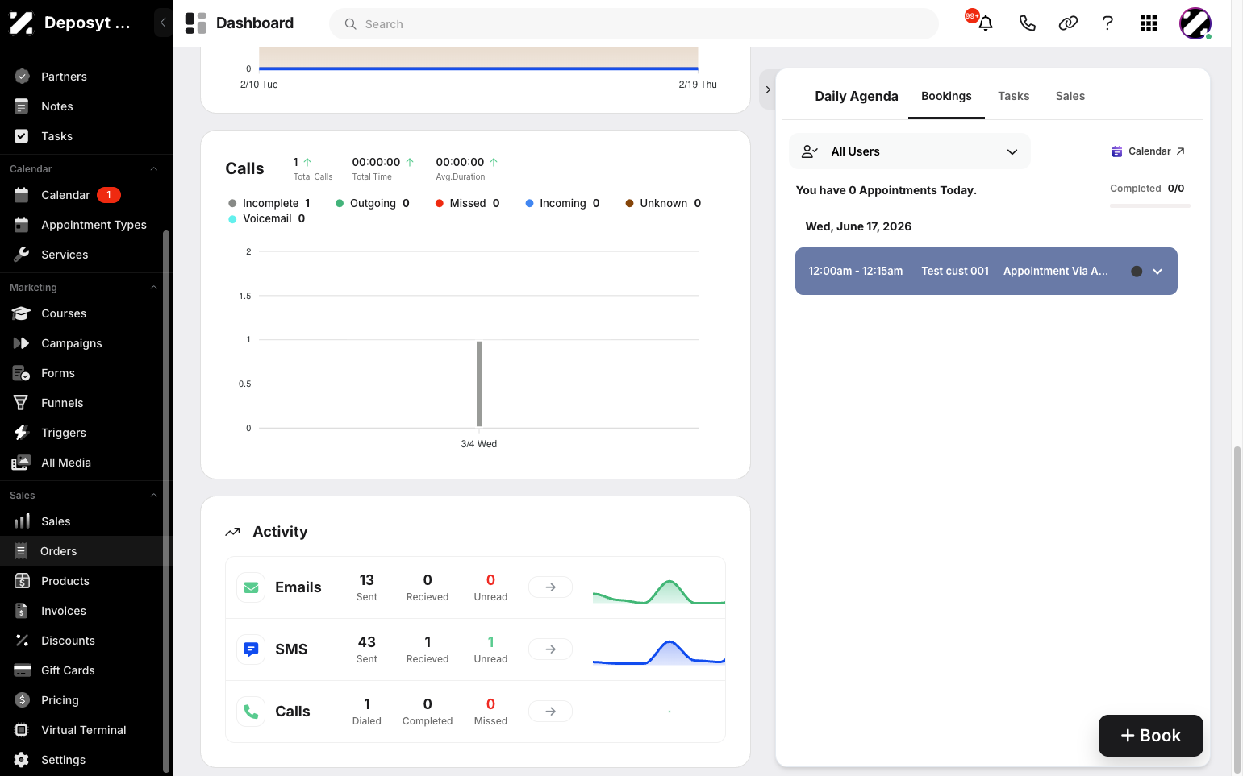Open the help question mark icon
This screenshot has width=1243, height=776.
(1107, 23)
